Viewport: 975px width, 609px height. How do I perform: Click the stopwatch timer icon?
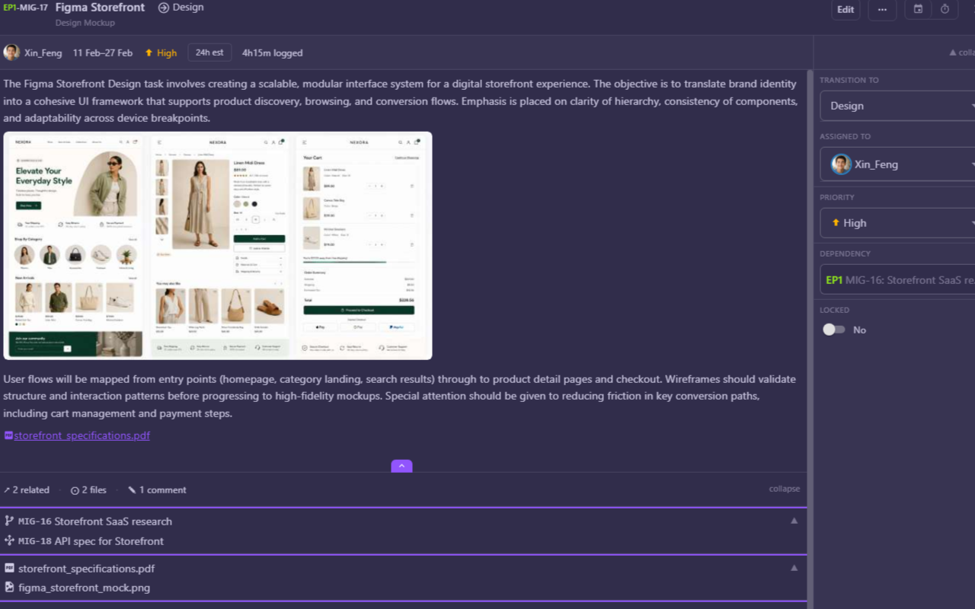click(945, 9)
